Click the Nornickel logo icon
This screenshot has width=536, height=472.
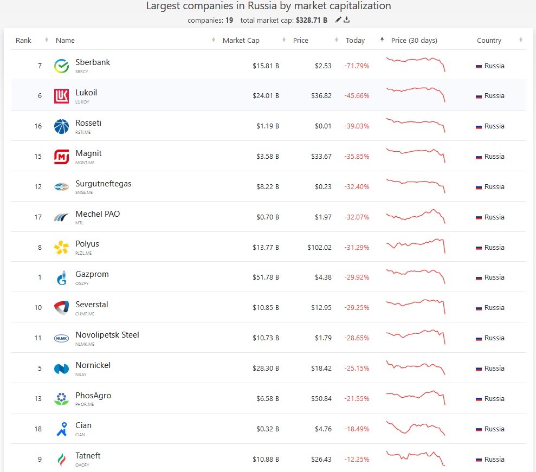coord(62,369)
